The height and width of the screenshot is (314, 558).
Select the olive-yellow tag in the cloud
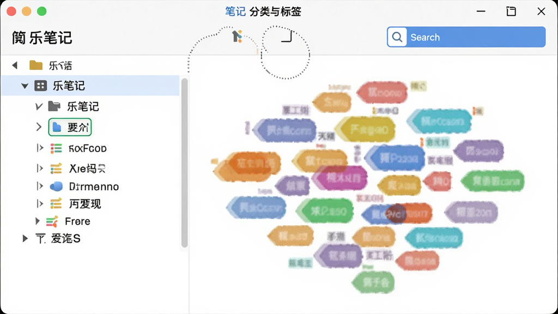[365, 129]
